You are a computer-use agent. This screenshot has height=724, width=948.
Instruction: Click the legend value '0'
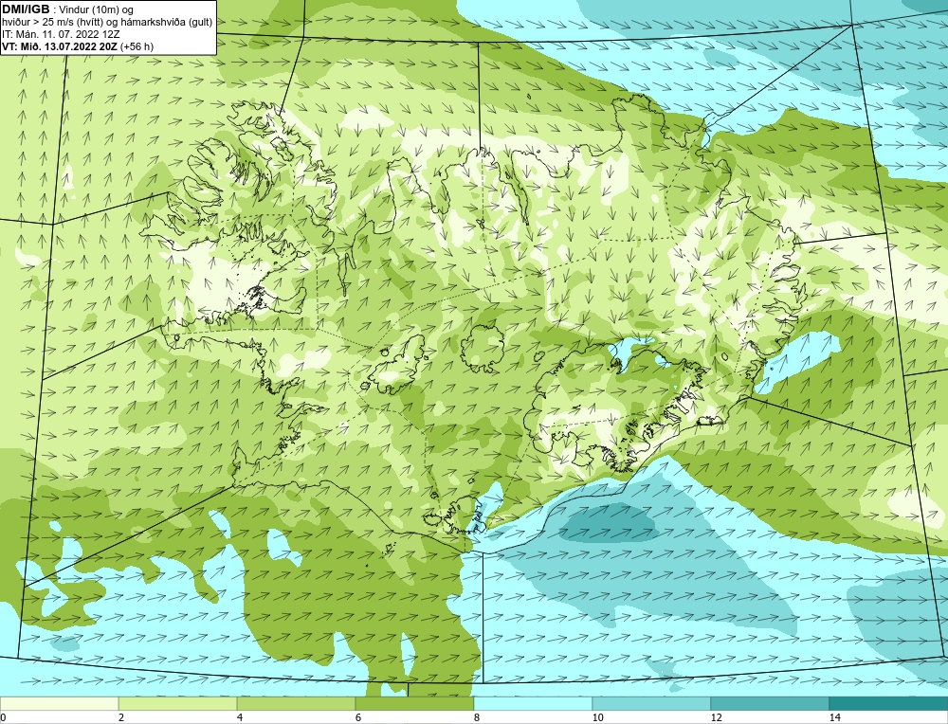3,717
